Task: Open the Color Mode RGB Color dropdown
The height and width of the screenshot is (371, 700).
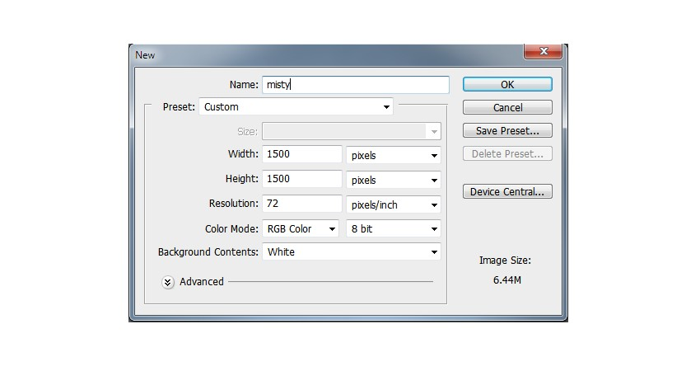Action: click(x=300, y=229)
